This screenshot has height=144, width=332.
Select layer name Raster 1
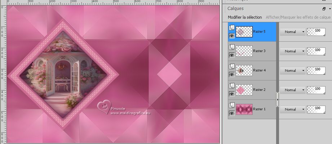pyautogui.click(x=260, y=109)
